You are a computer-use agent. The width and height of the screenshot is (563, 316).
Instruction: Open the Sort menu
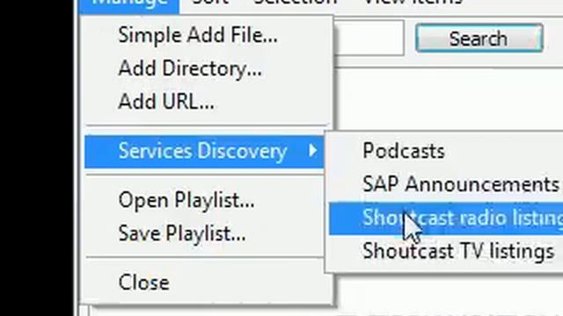(x=210, y=3)
